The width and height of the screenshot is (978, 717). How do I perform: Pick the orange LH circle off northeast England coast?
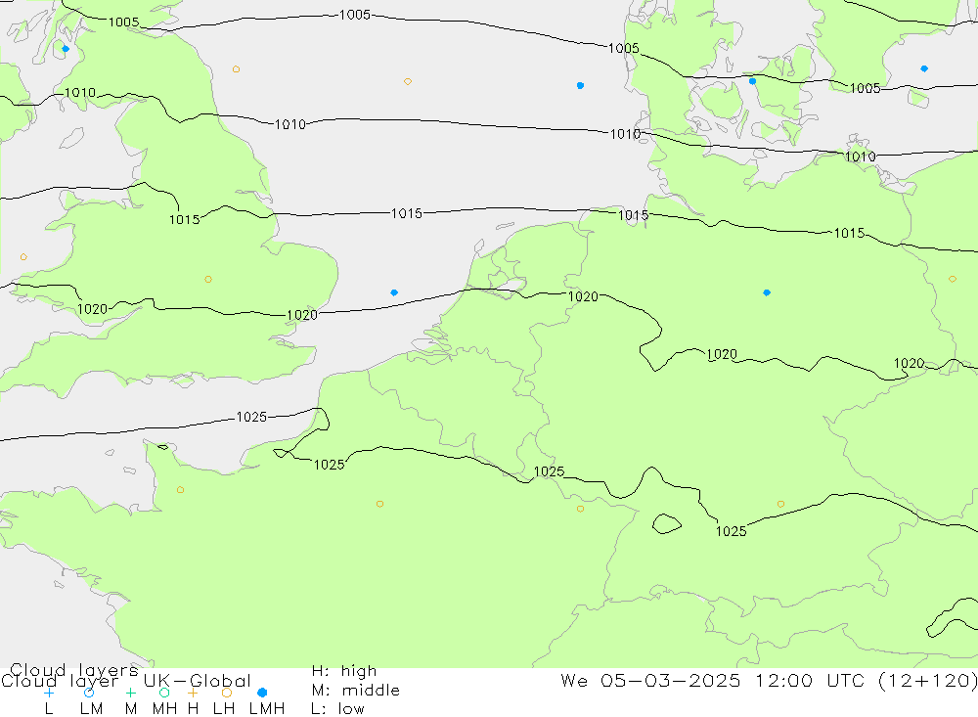point(236,69)
